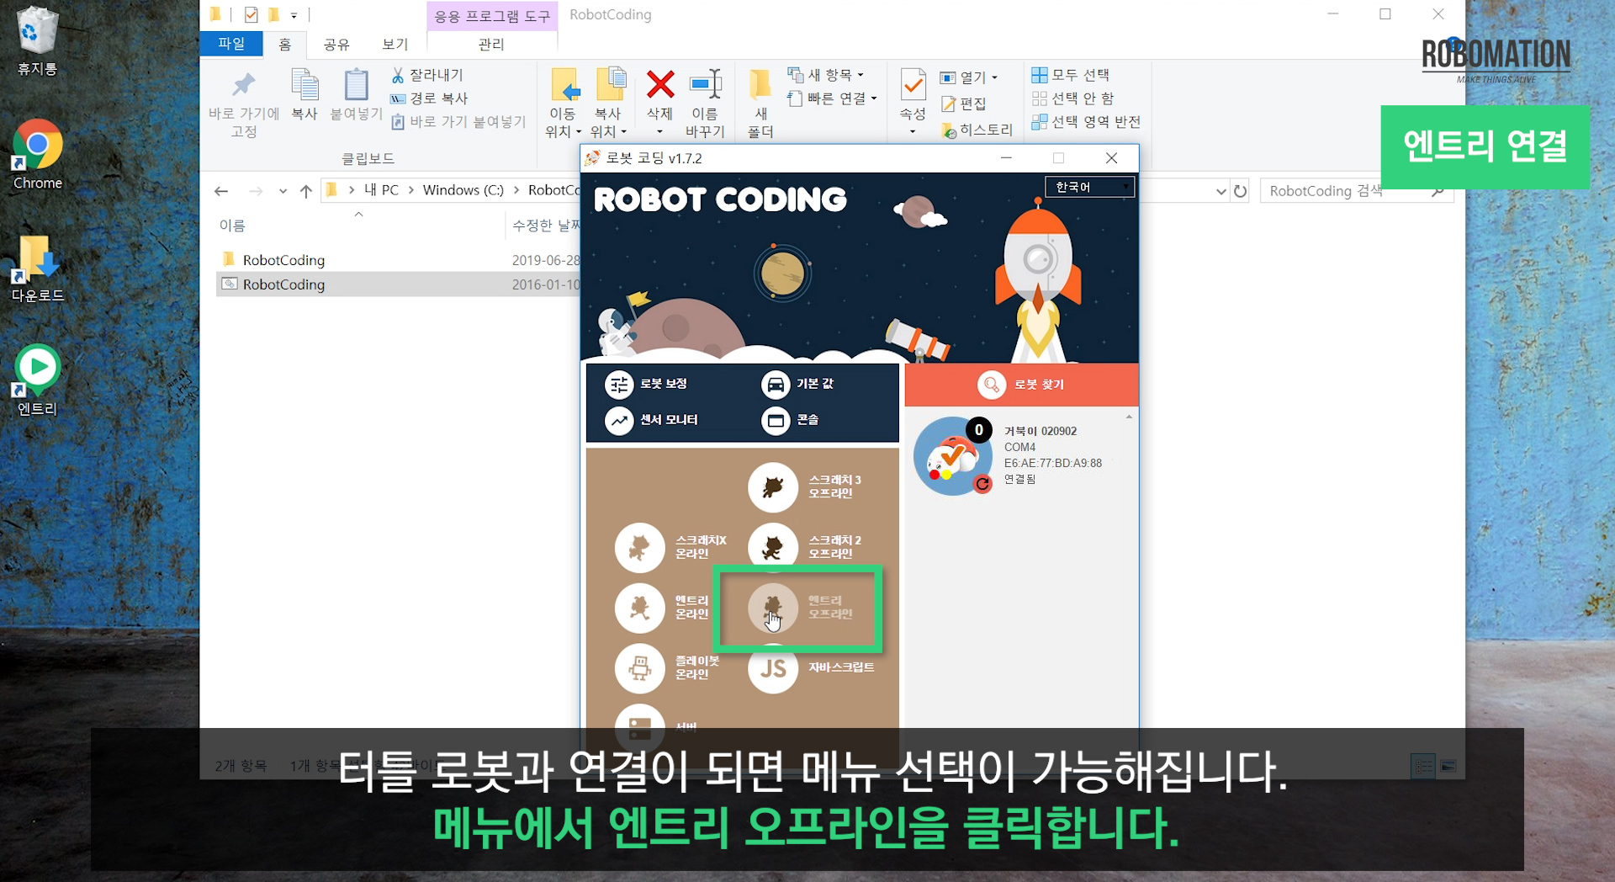The width and height of the screenshot is (1615, 882).
Task: Click Pin to Quick Access (바로 가기에 고정)
Action: click(244, 104)
